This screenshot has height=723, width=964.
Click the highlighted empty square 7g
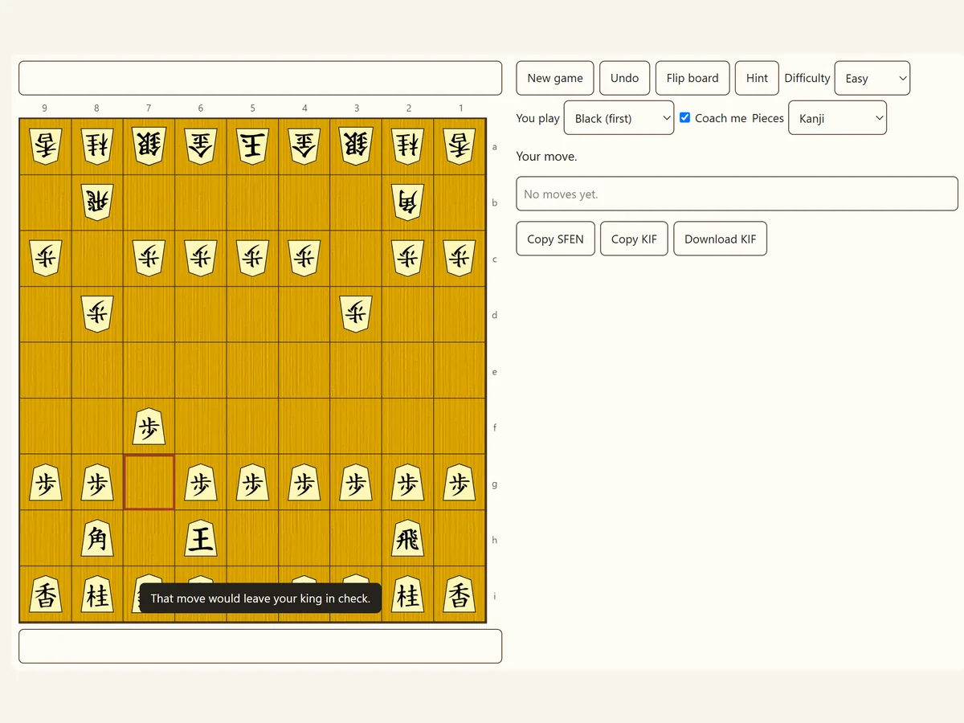[x=149, y=482]
